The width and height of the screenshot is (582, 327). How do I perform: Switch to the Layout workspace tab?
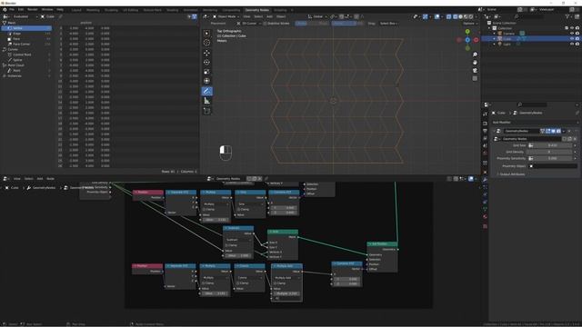pyautogui.click(x=76, y=10)
